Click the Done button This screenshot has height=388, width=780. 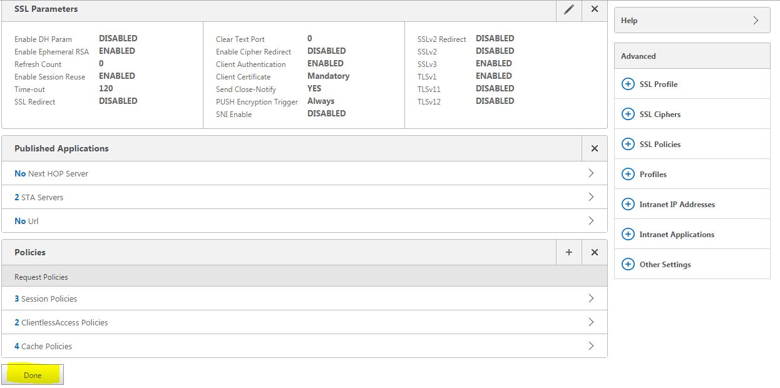[33, 375]
